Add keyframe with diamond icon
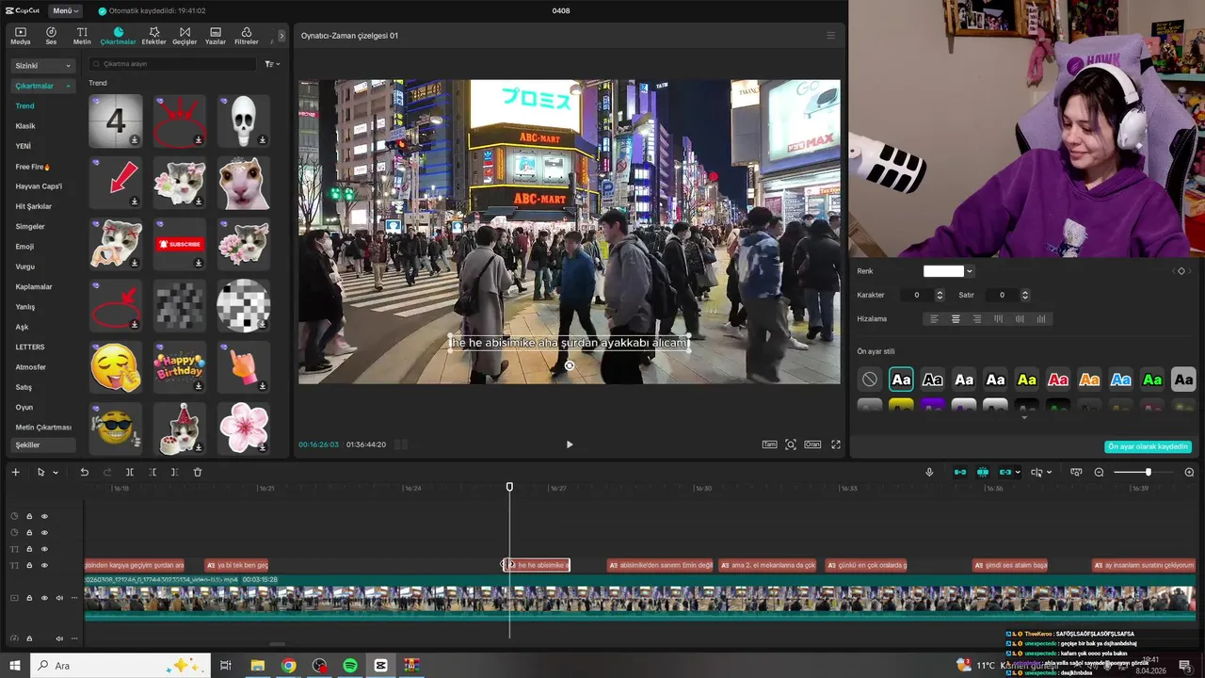The width and height of the screenshot is (1205, 678). click(1181, 271)
